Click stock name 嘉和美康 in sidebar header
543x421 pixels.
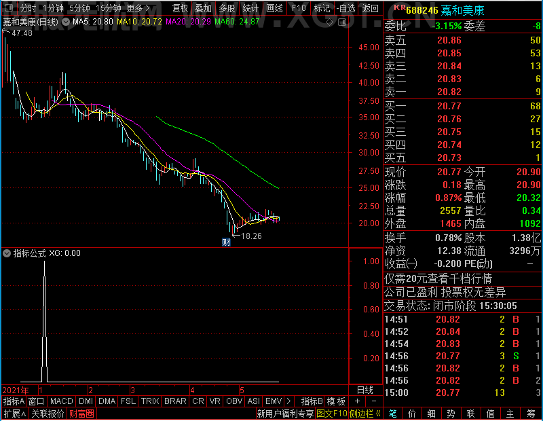[462, 11]
